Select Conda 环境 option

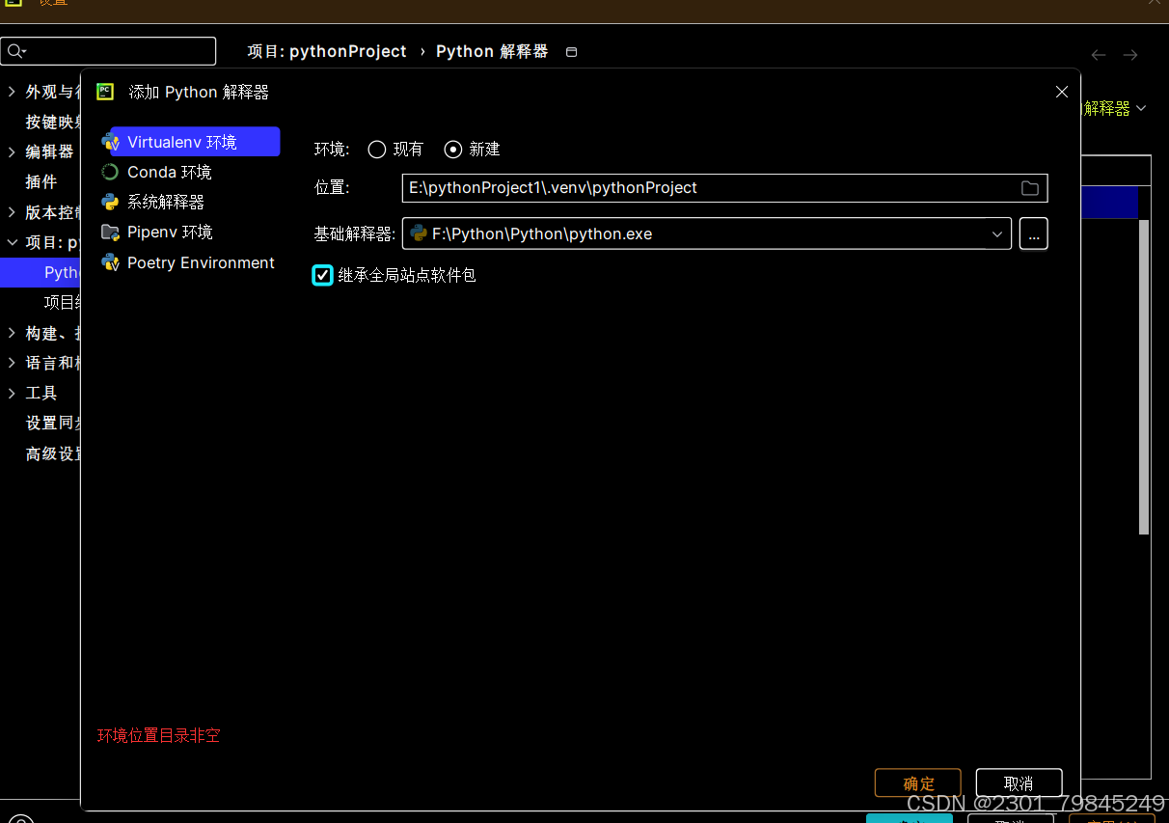click(x=169, y=172)
